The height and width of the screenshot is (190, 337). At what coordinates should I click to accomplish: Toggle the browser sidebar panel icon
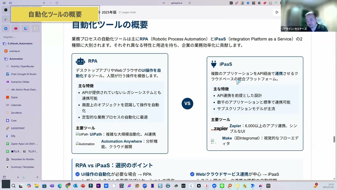pos(11,3)
